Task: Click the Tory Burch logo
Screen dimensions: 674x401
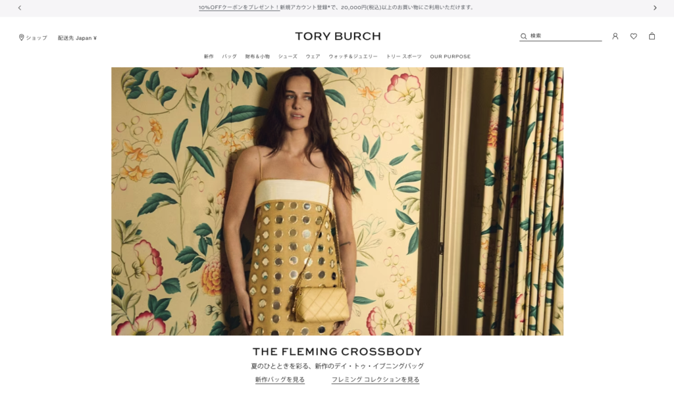Action: [x=338, y=36]
